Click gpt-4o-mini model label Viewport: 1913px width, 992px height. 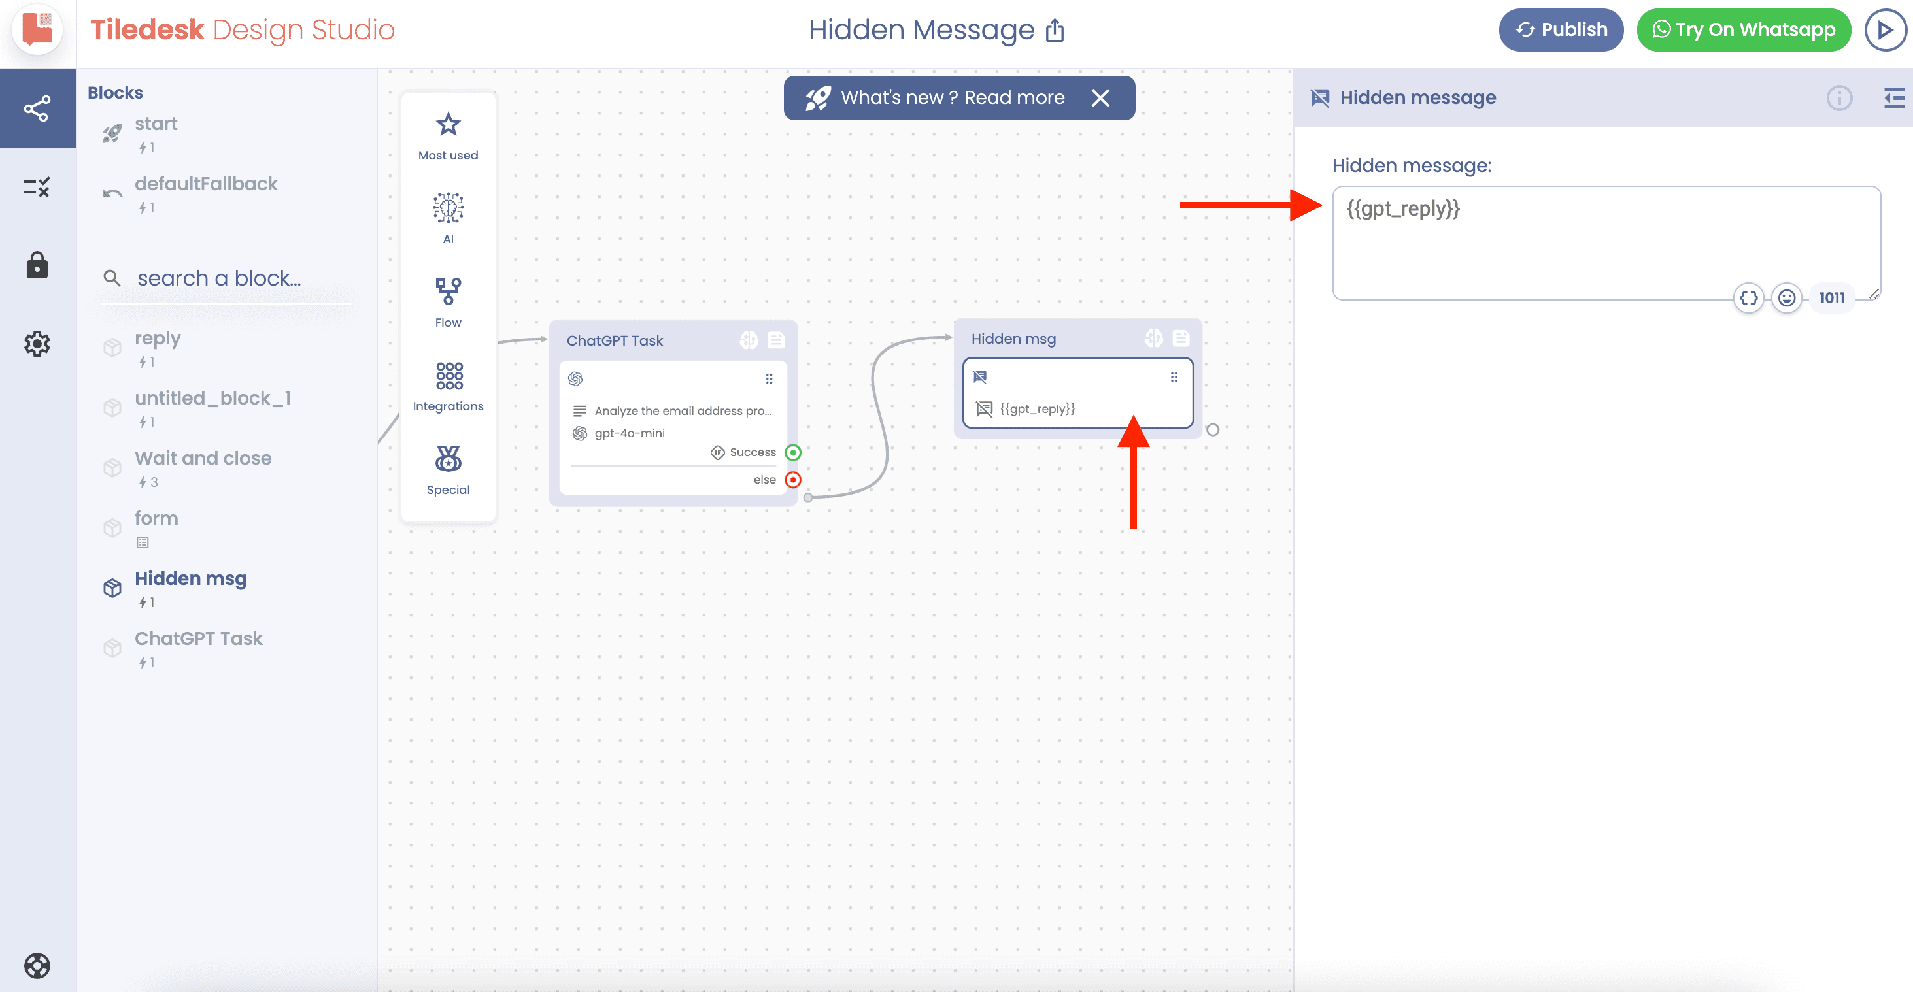(x=629, y=433)
